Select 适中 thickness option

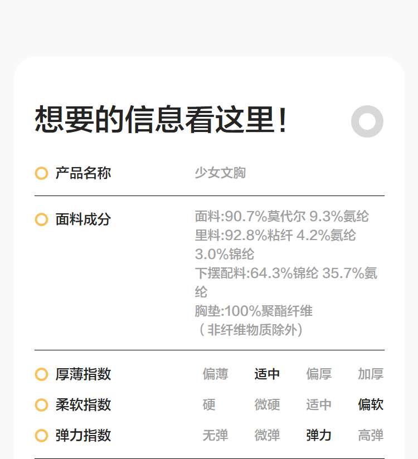[267, 374]
